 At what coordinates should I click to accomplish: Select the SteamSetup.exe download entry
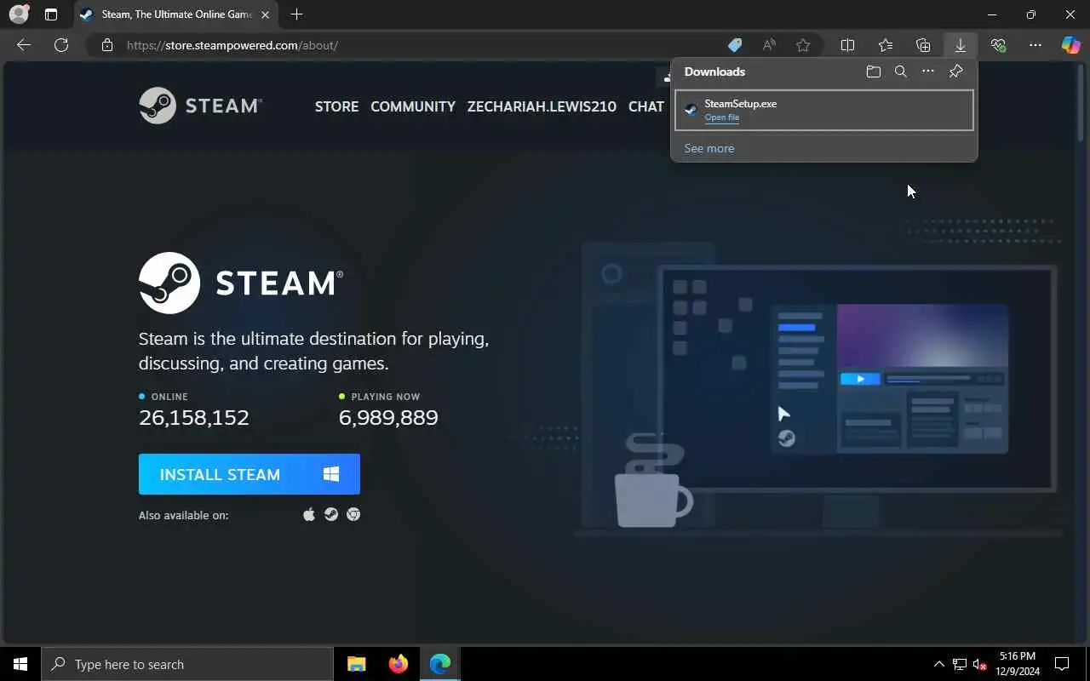824,110
